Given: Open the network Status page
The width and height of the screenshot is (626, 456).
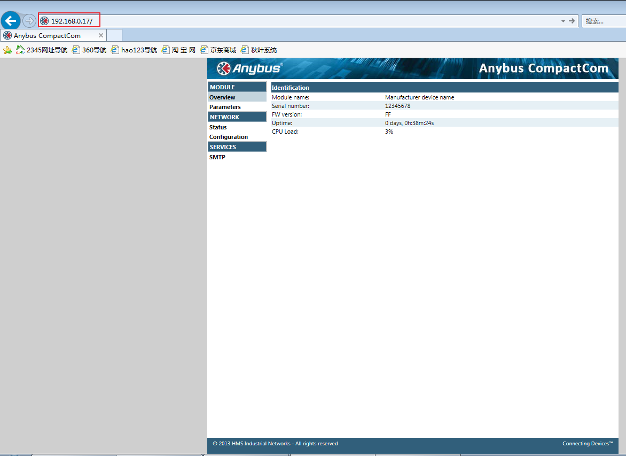Looking at the screenshot, I should point(218,127).
